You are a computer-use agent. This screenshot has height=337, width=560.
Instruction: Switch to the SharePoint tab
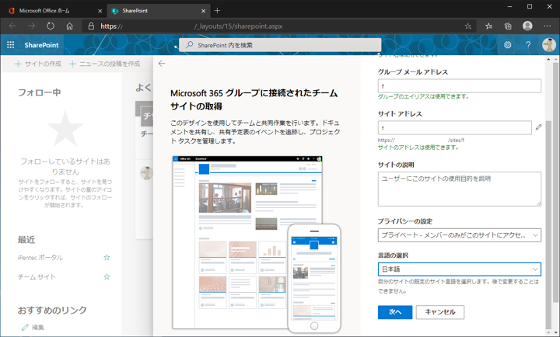click(159, 11)
